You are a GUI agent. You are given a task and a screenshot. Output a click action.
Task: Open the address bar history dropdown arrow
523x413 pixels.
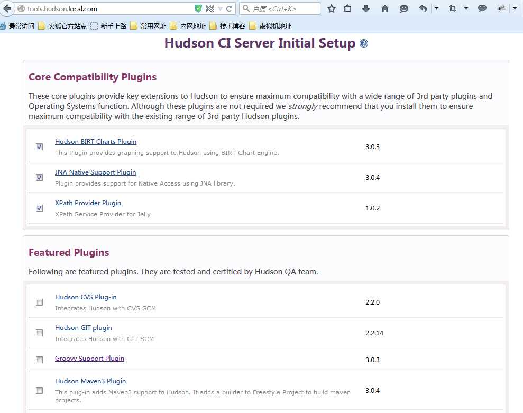220,8
